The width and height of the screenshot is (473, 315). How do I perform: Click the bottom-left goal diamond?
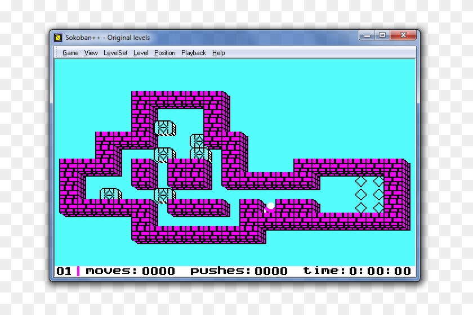361,208
